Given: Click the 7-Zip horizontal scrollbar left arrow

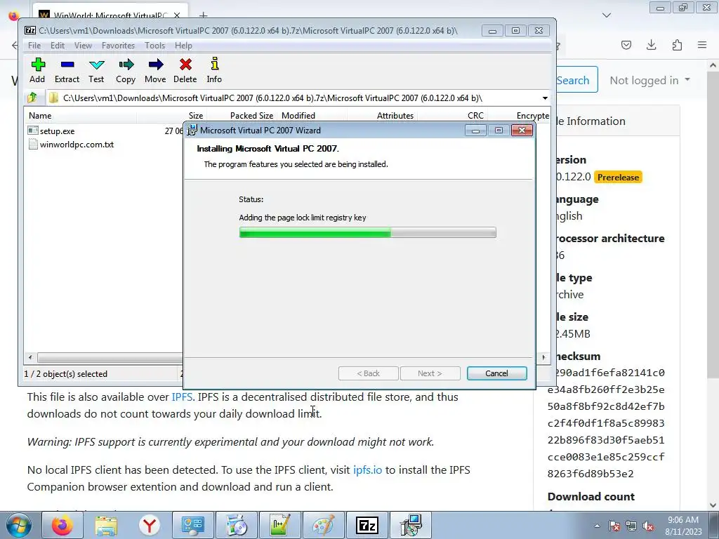Looking at the screenshot, I should point(30,357).
